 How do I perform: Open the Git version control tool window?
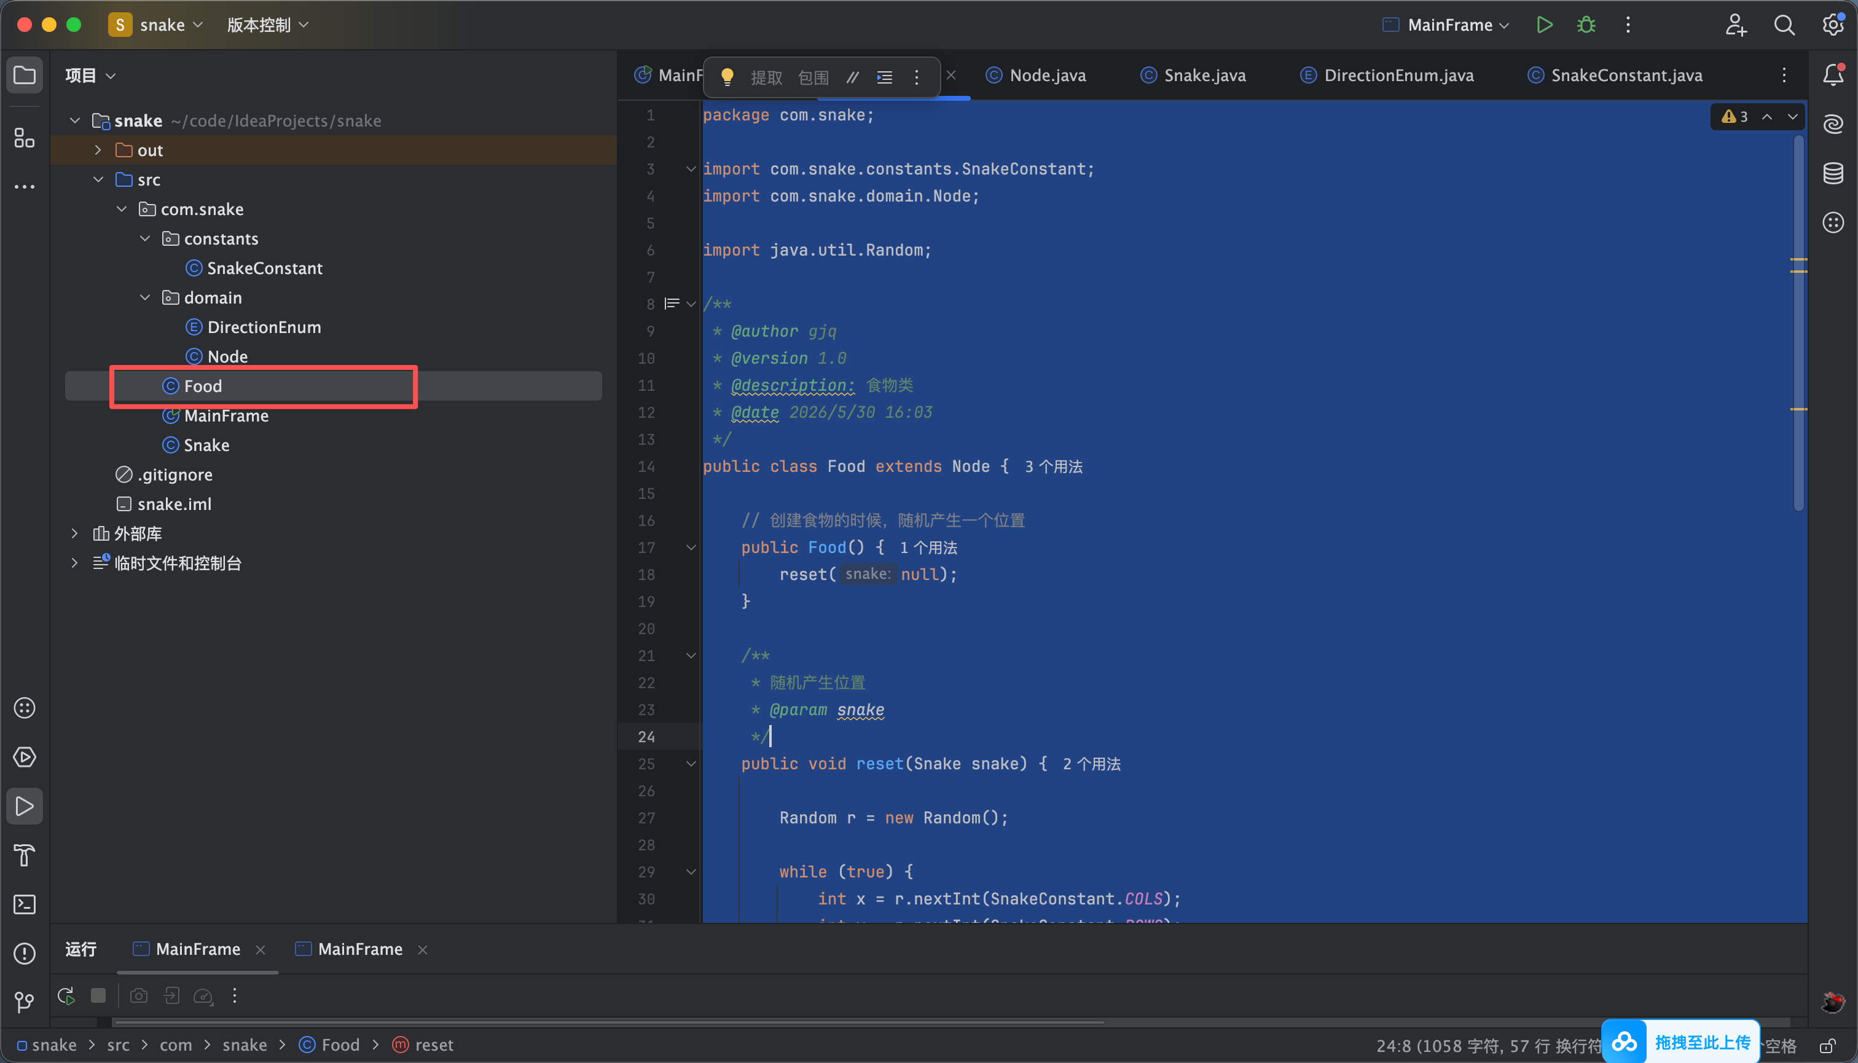click(x=25, y=1002)
